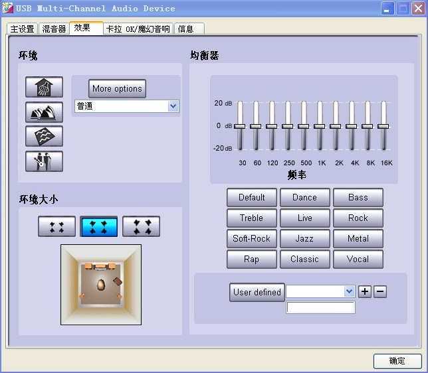This screenshot has width=428, height=373.
Task: Click the 120 Hz equalizer slider handle
Action: 272,127
